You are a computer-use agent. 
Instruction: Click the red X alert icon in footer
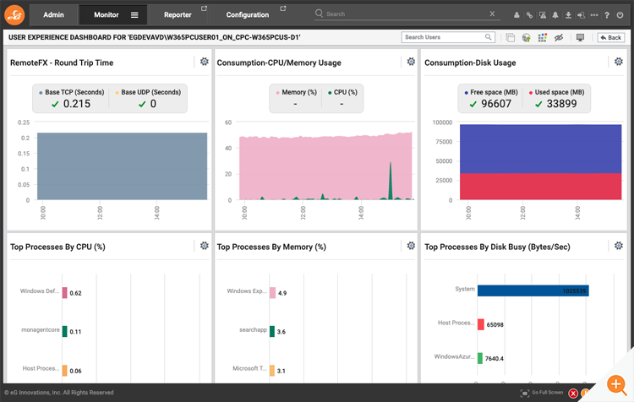point(573,394)
